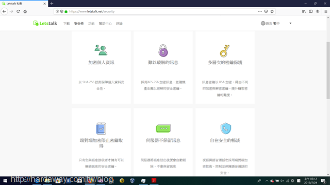
Task: Open the Firefox library icon
Action: [x=304, y=11]
